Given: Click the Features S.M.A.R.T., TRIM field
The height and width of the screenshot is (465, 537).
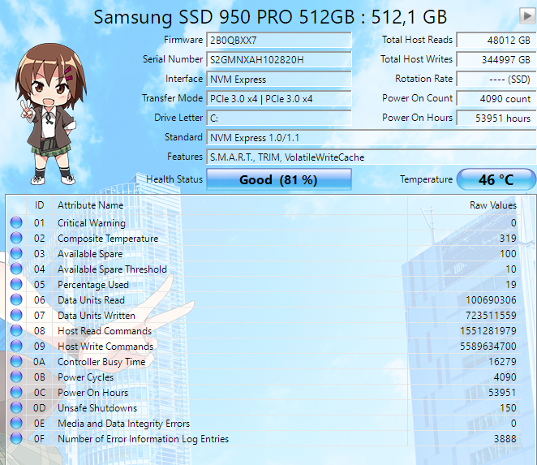Looking at the screenshot, I should pyautogui.click(x=372, y=157).
